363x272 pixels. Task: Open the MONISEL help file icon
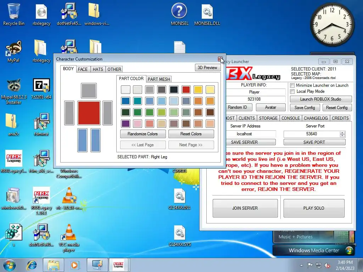pos(179,14)
